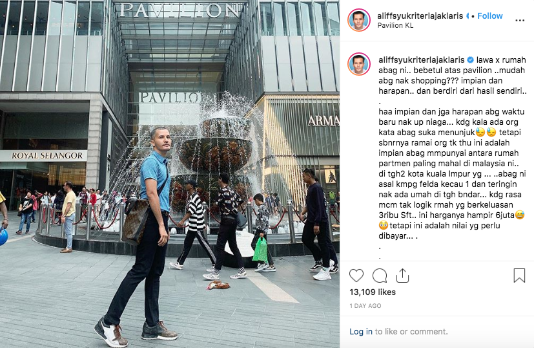Save post with the bookmark icon
This screenshot has height=348, width=534.
click(519, 276)
